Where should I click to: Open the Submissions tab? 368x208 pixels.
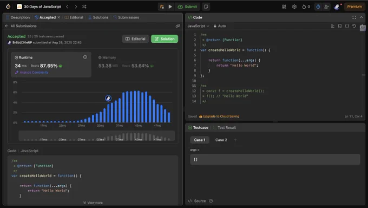(x=126, y=17)
